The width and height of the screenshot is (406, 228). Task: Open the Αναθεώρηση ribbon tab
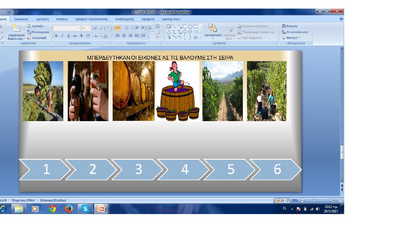point(125,19)
